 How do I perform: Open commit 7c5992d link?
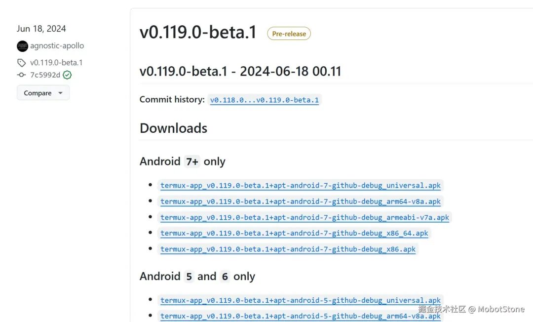pyautogui.click(x=45, y=75)
